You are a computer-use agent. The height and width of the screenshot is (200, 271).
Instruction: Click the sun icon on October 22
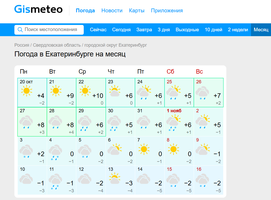tap(85, 91)
